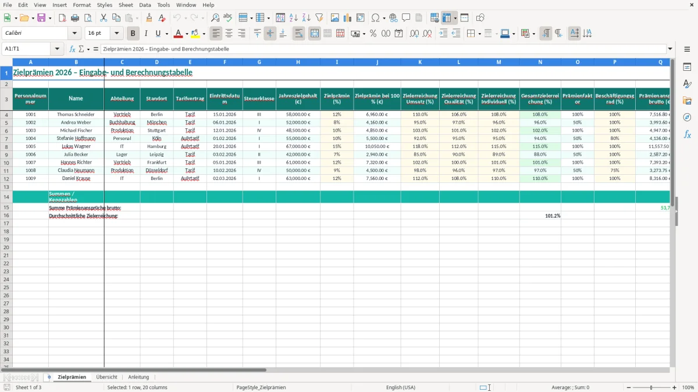
Task: Toggle Wrap Text
Action: [x=299, y=34]
